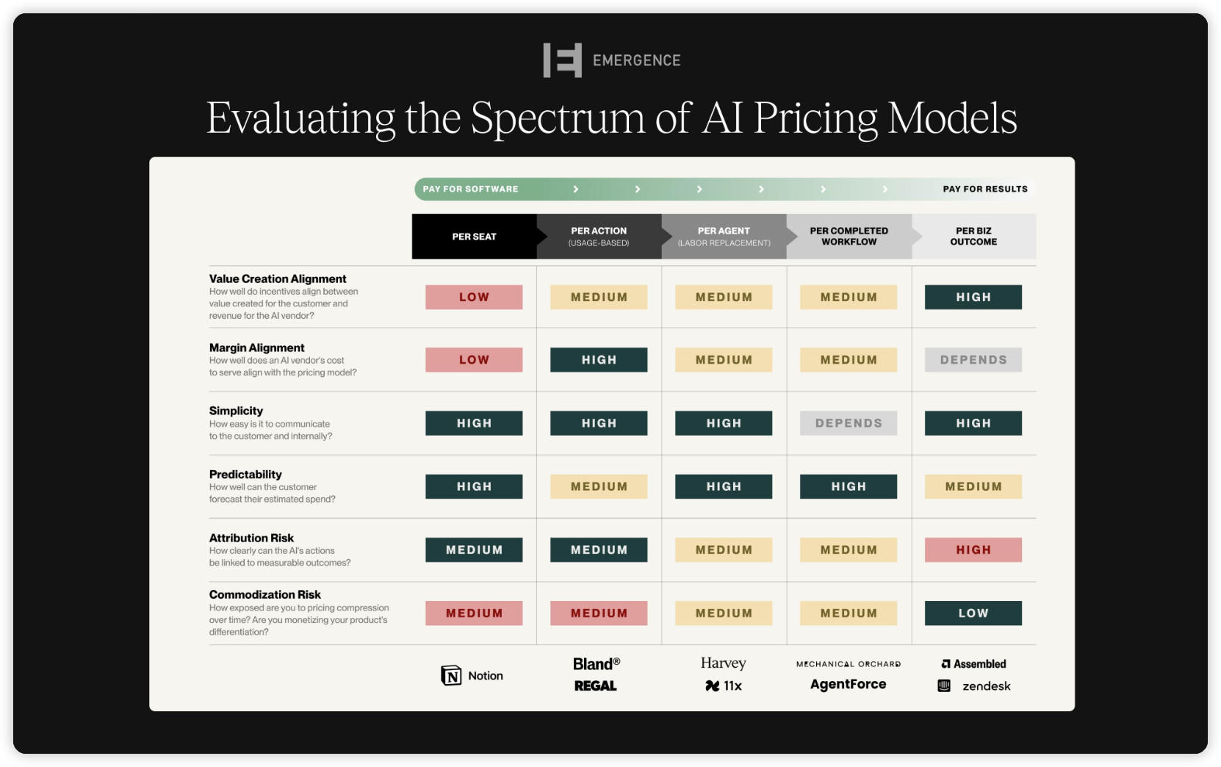Click the Notion logo icon
Screen dimensions: 1221x767
tap(451, 675)
